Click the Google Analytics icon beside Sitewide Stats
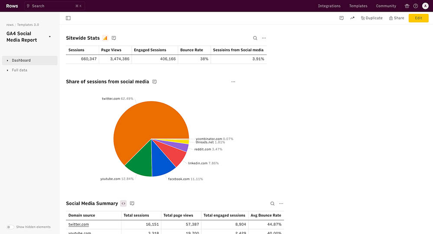This screenshot has width=433, height=234. click(x=105, y=38)
